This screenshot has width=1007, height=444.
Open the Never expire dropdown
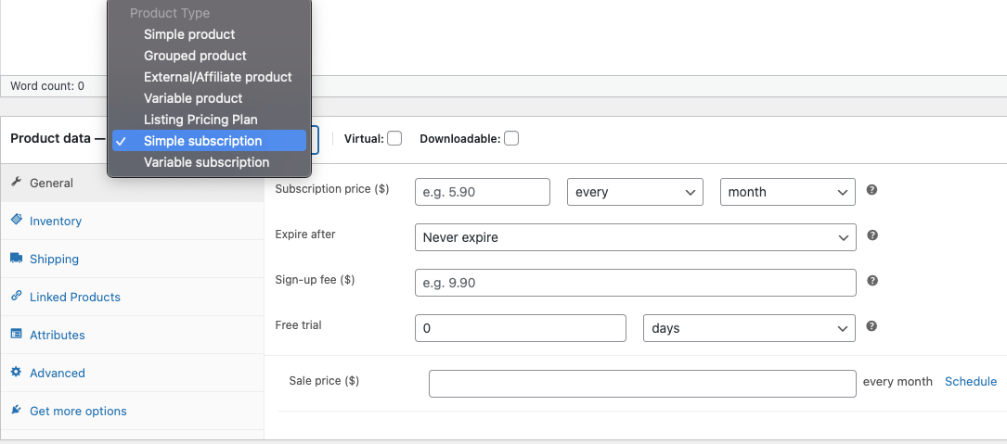(635, 237)
